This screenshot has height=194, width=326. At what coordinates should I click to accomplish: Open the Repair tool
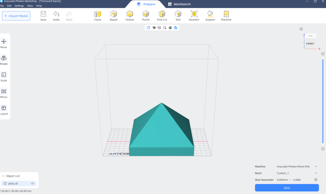(x=114, y=16)
